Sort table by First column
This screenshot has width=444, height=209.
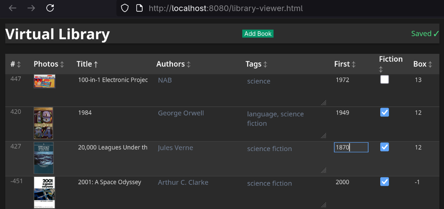click(345, 64)
